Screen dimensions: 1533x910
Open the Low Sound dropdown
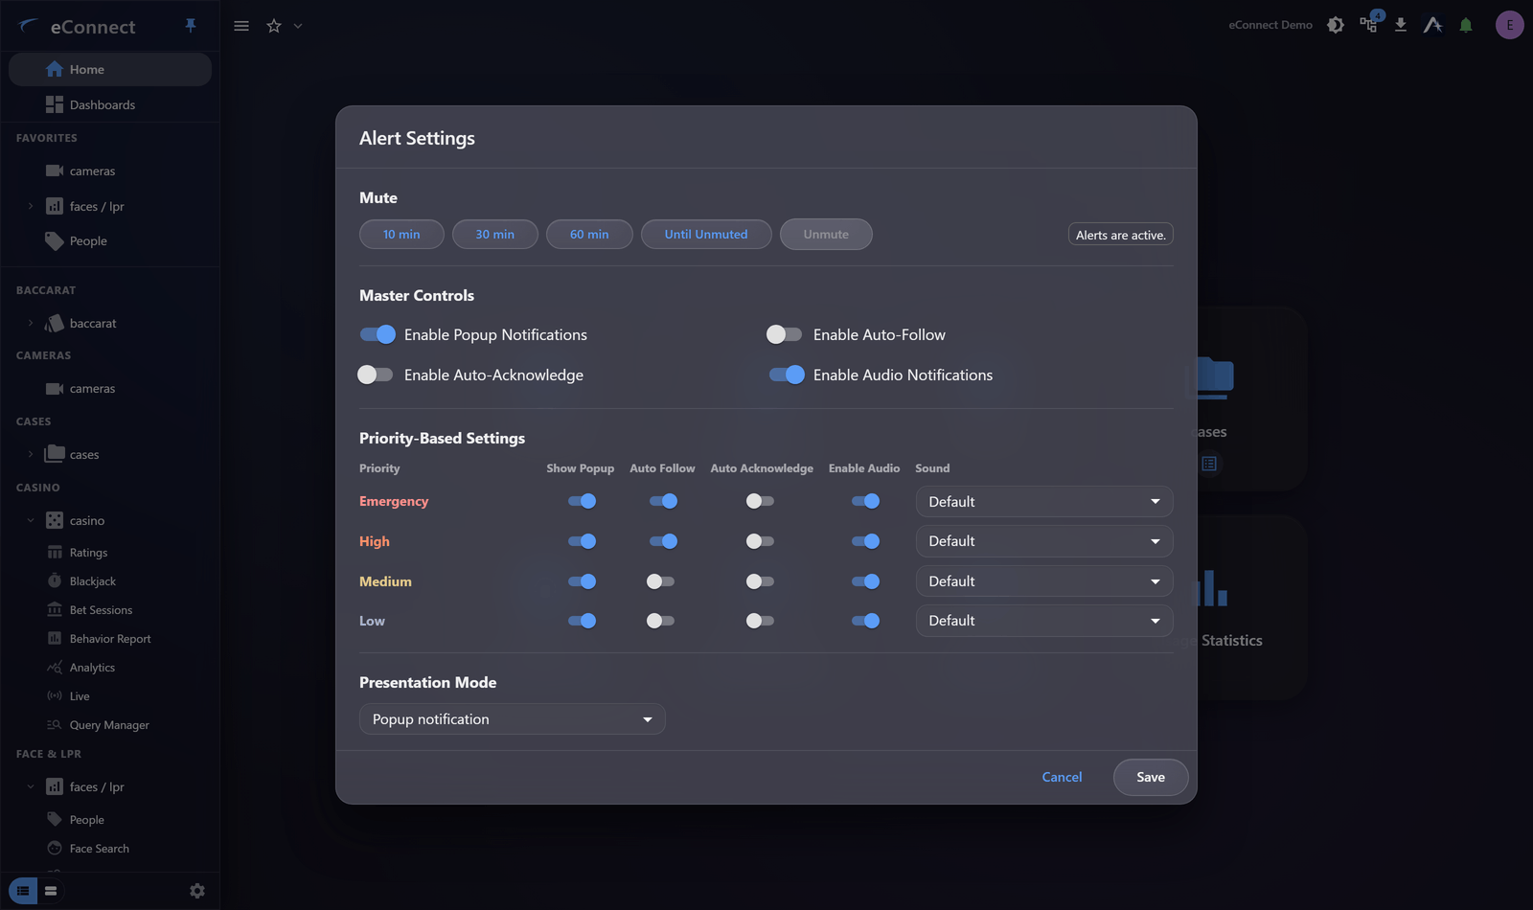1044,621
